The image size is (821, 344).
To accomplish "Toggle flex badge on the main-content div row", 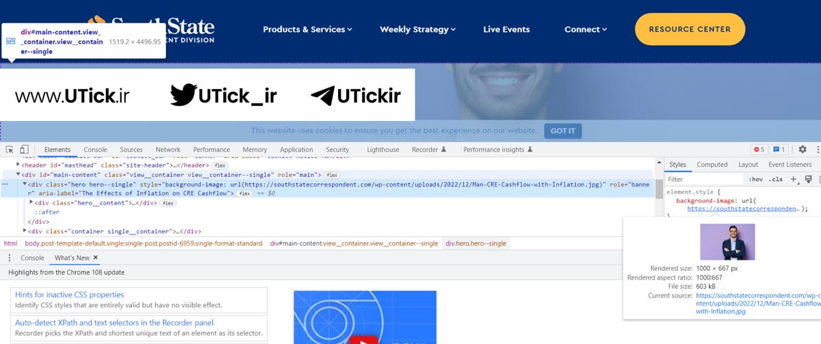I will [x=332, y=175].
